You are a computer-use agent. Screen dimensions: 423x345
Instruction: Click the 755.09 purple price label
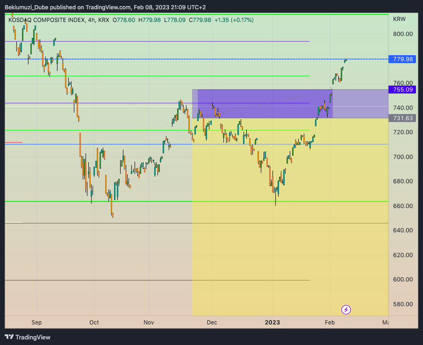[x=402, y=90]
